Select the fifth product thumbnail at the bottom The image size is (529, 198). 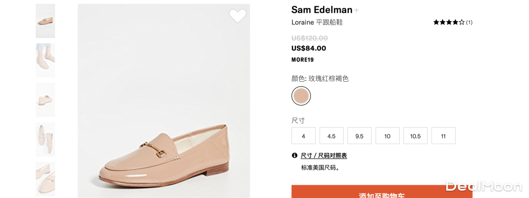click(45, 178)
